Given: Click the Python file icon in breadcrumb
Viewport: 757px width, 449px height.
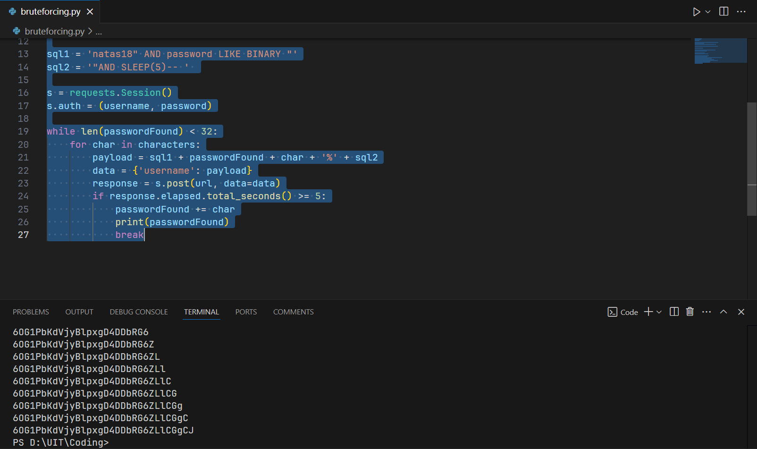Looking at the screenshot, I should tap(17, 31).
